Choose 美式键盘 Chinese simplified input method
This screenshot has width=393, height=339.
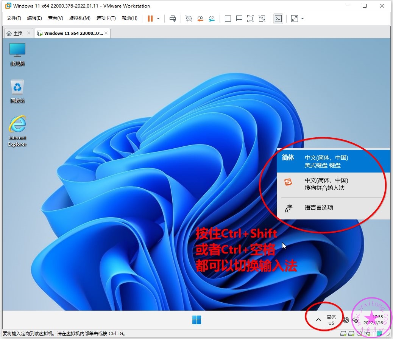pyautogui.click(x=333, y=161)
